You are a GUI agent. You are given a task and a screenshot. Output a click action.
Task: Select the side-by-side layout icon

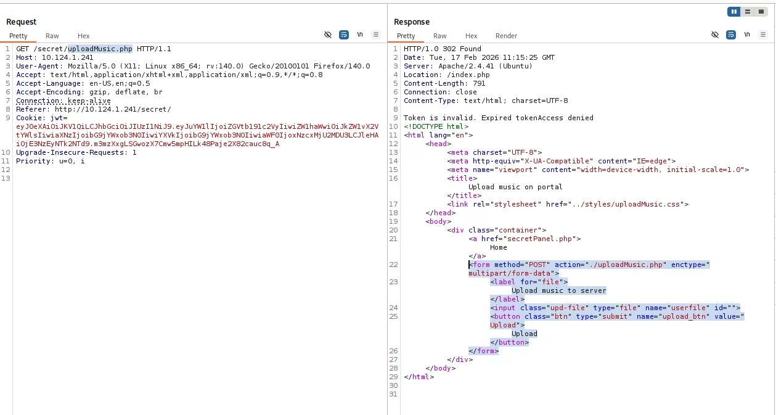pos(733,12)
